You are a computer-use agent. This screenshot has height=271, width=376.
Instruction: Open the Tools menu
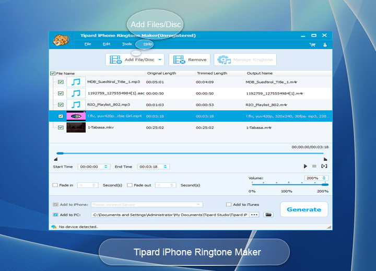click(127, 44)
